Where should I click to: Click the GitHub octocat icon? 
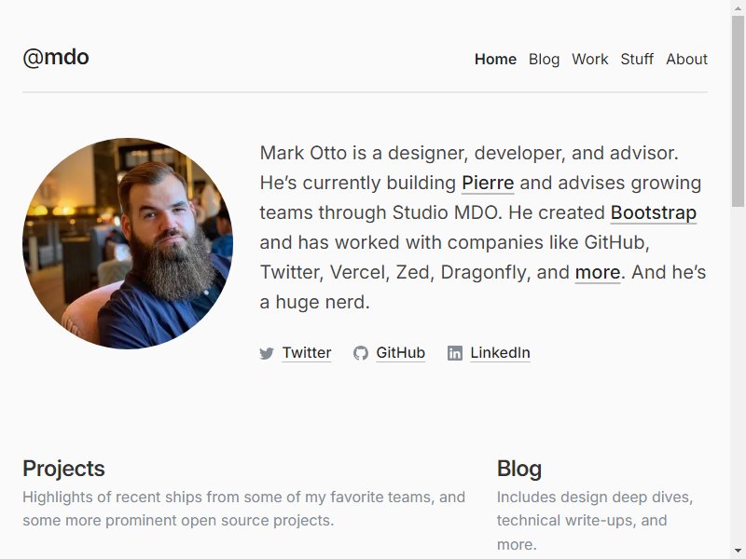[x=361, y=353]
